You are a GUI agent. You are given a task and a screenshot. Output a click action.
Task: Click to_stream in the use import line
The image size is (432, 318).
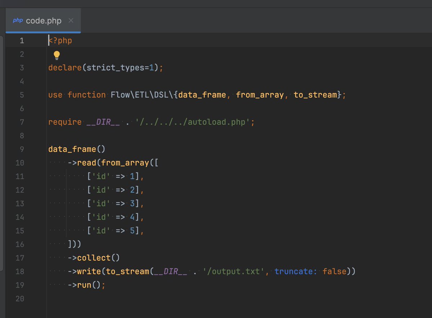point(315,95)
